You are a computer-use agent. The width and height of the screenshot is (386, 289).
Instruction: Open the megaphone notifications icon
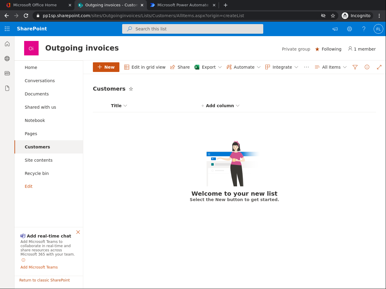pos(335,29)
